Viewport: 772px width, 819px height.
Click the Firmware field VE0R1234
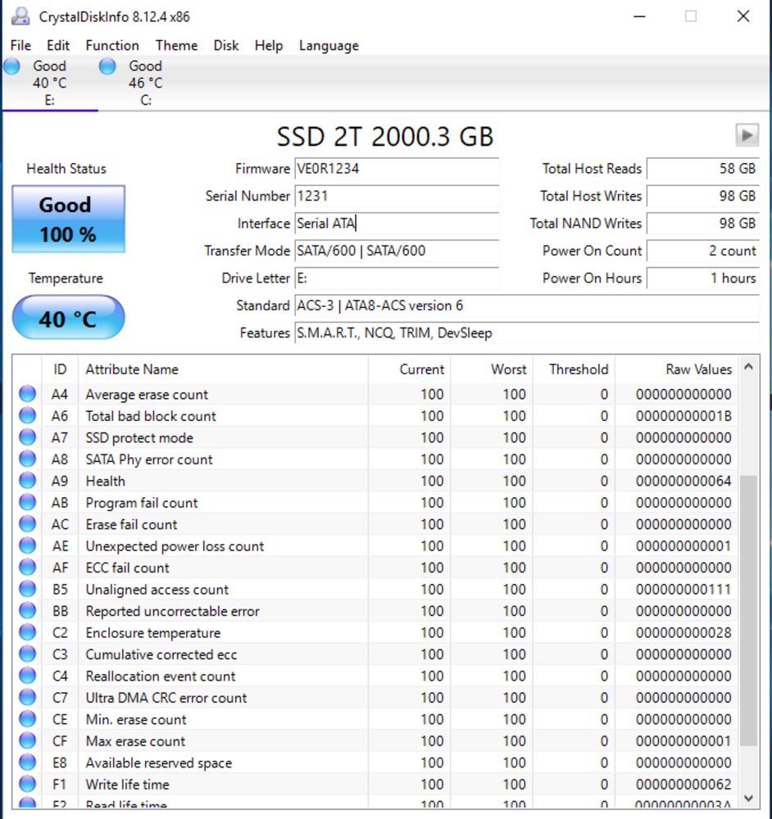397,169
